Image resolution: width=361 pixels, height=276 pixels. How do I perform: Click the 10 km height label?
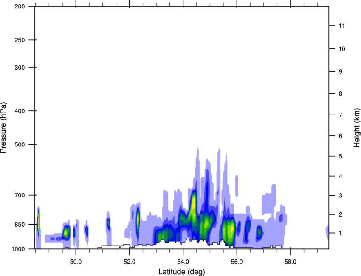click(342, 49)
